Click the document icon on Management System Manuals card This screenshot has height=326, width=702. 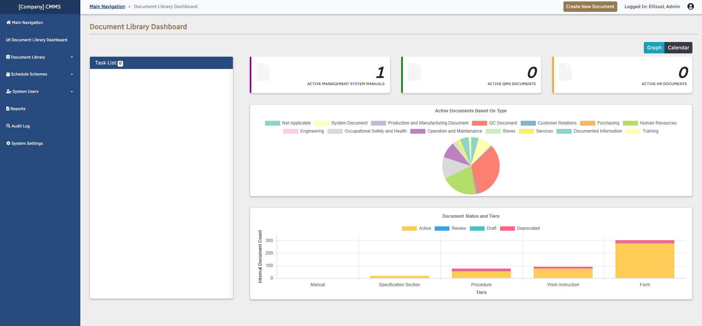point(263,72)
